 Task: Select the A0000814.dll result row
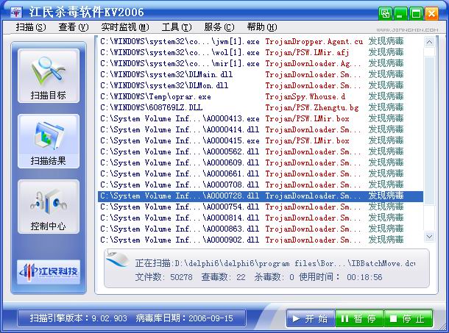pyautogui.click(x=261, y=218)
